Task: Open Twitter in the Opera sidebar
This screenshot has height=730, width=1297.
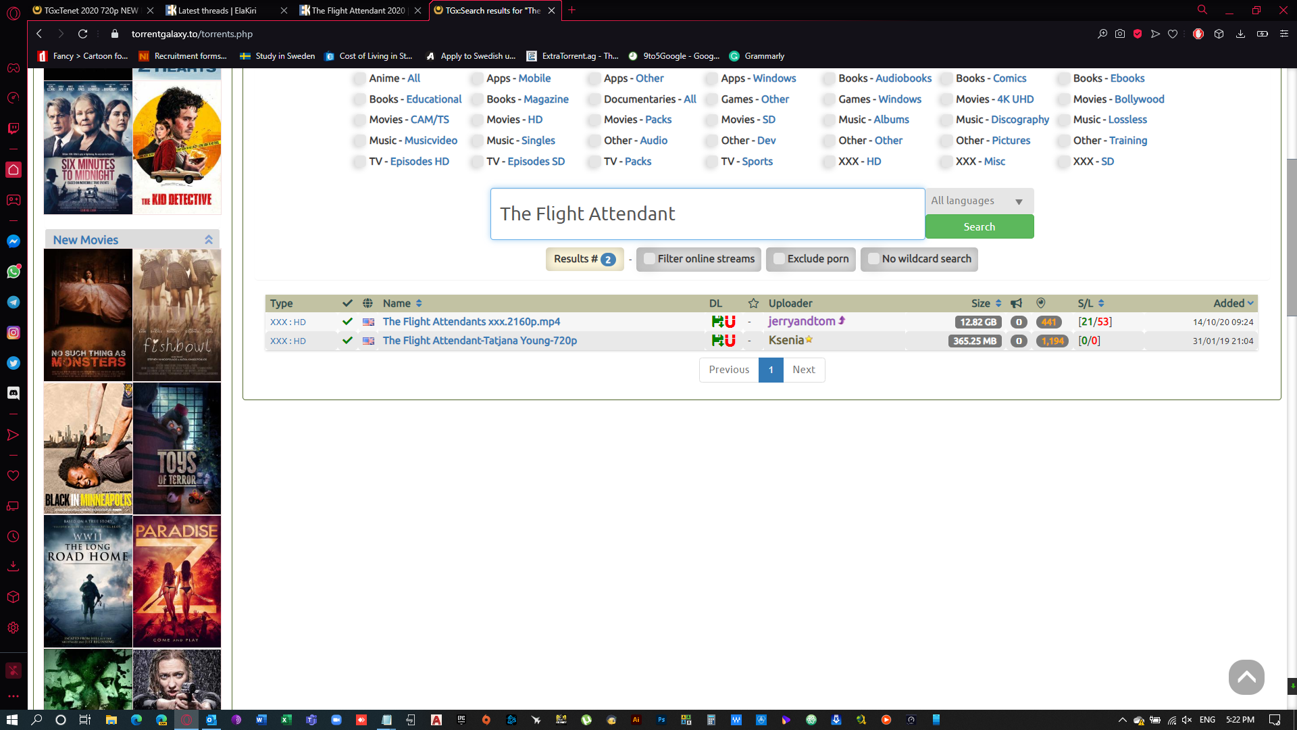Action: 14,363
